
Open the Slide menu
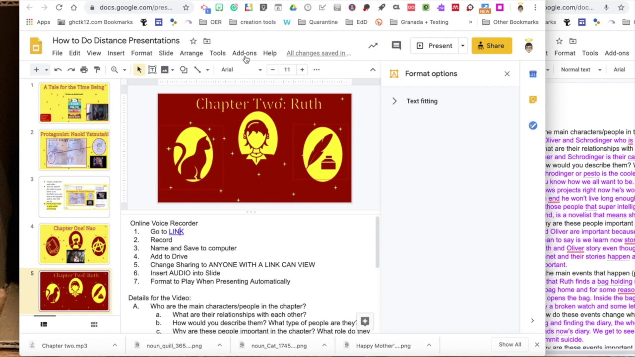pos(166,53)
